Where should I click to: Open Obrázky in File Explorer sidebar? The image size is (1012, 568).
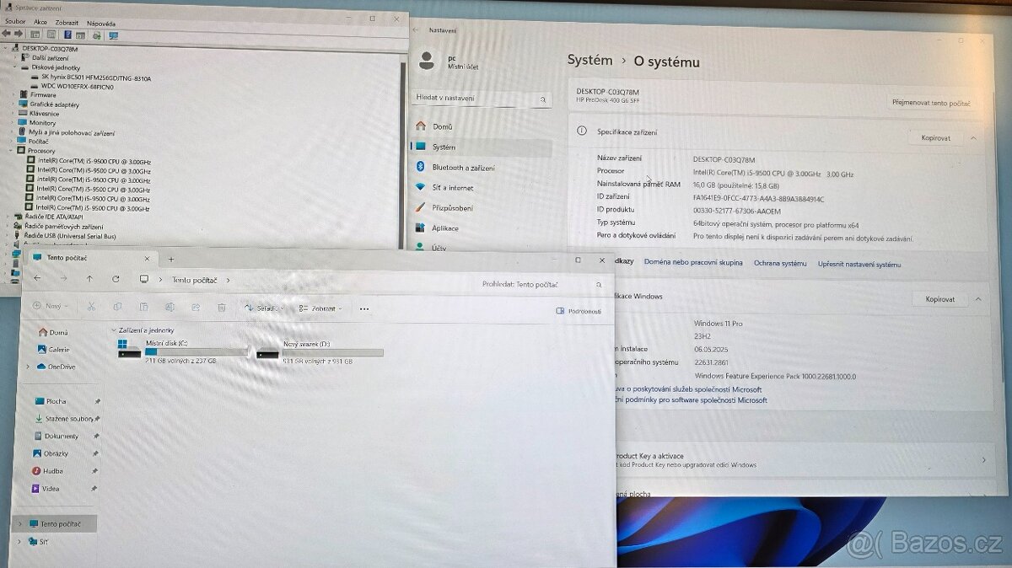[x=51, y=453]
